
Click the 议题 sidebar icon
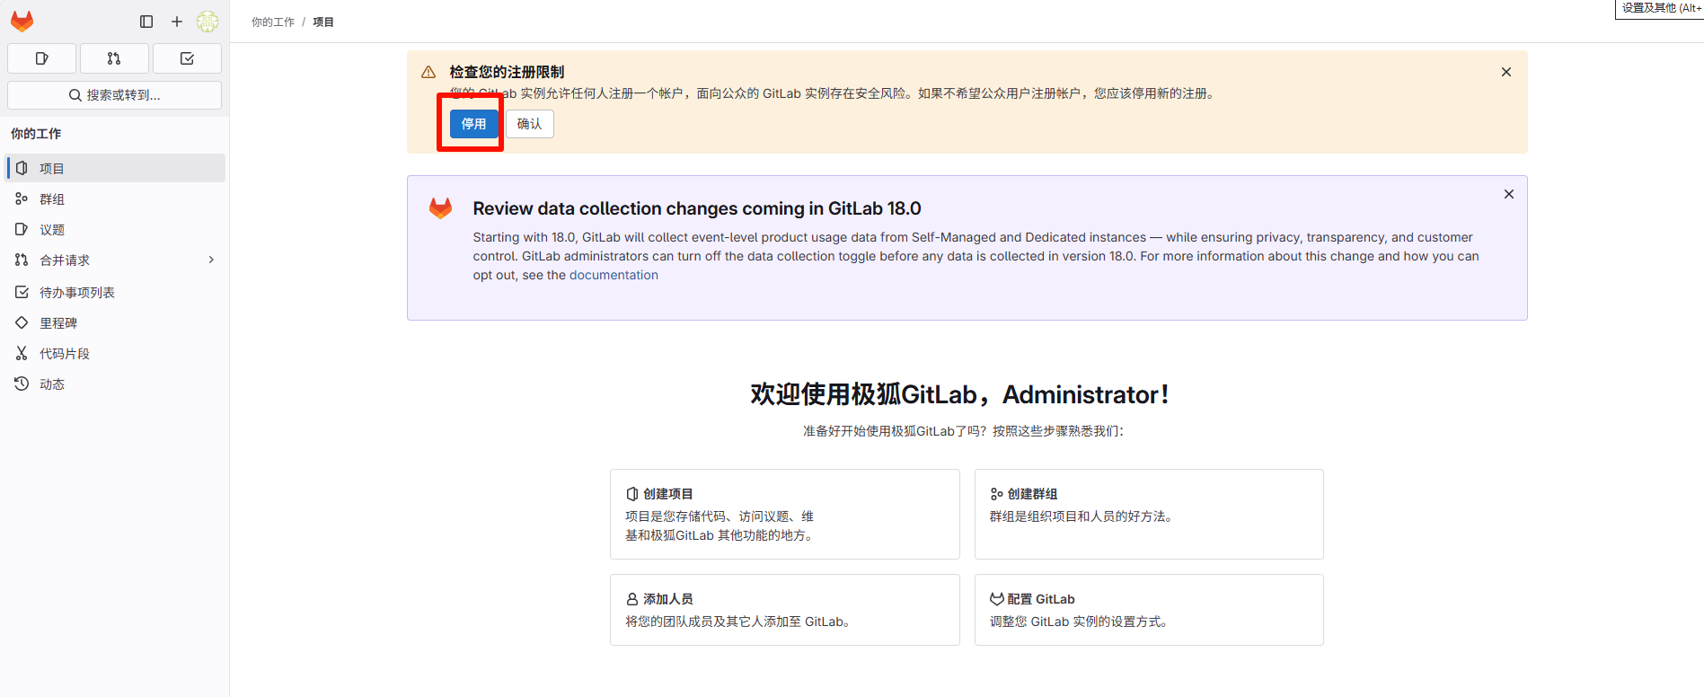tap(22, 229)
